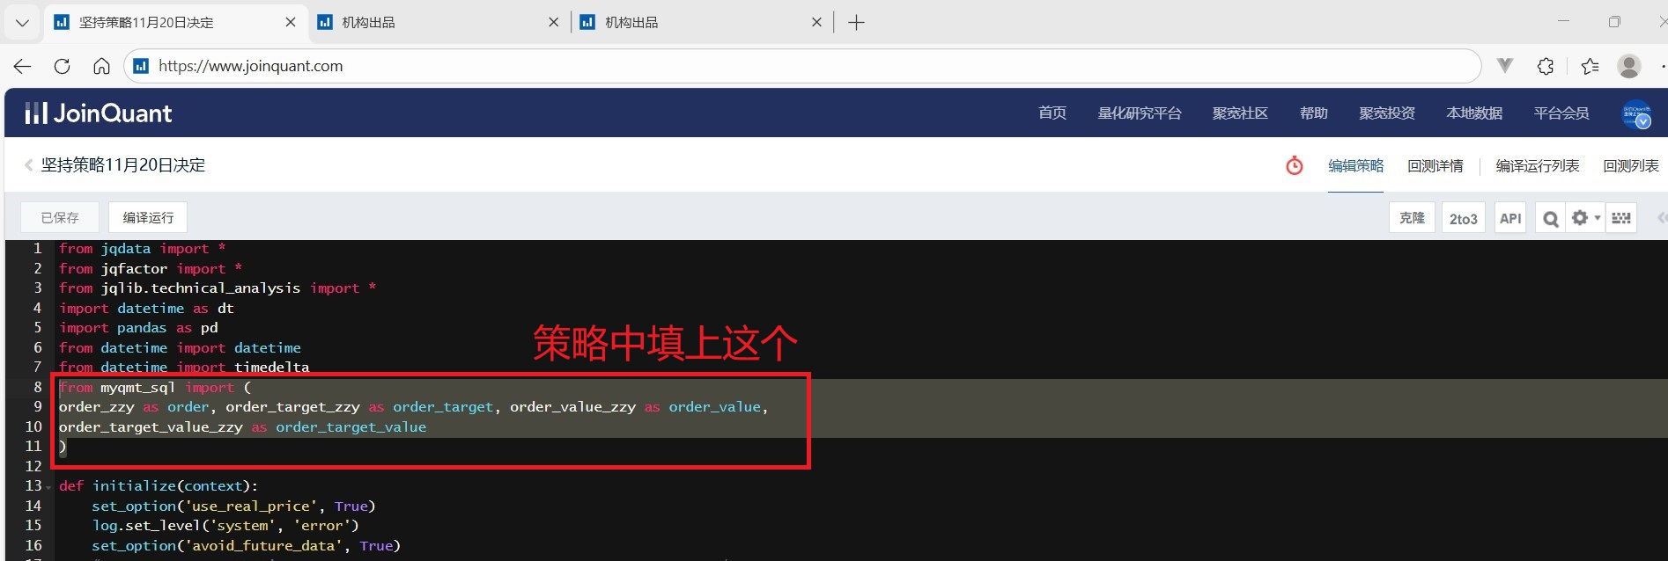The image size is (1668, 561).
Task: Click the red stopwatch timer icon
Action: pyautogui.click(x=1294, y=165)
